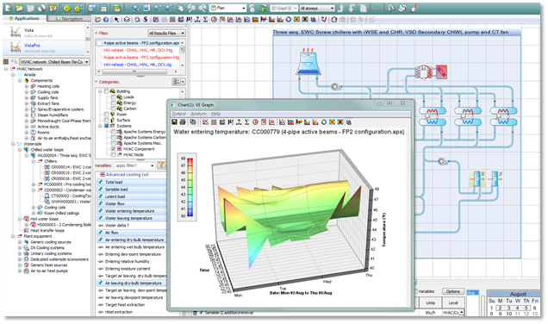Click the dollar sign icon in toolbar

[146, 20]
